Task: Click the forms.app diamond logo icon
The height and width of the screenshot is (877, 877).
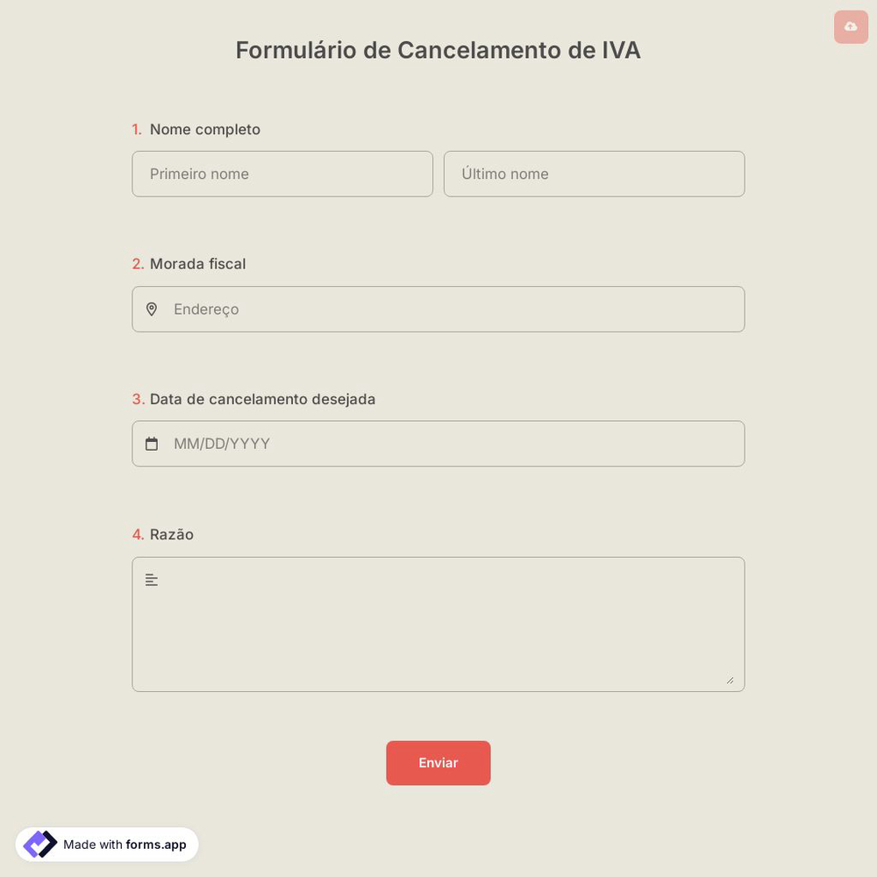Action: pos(39,844)
